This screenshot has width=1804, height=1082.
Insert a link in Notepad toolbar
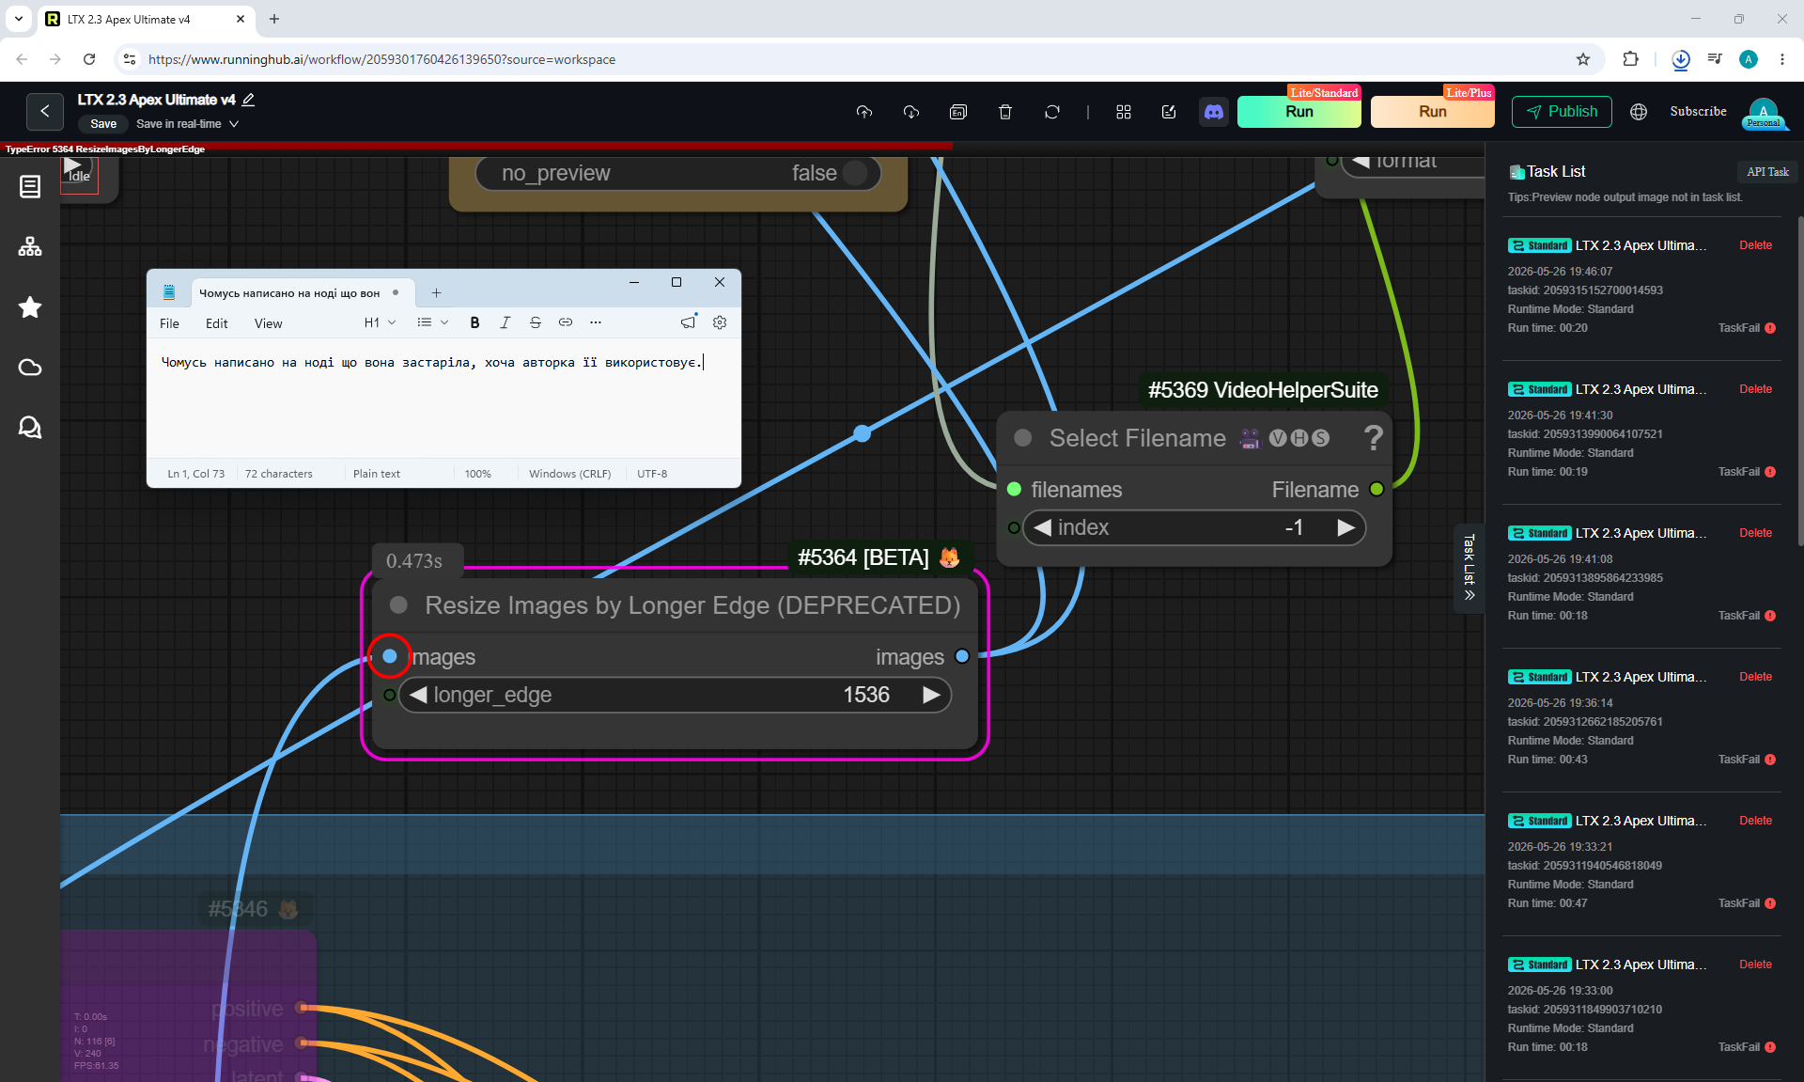[x=566, y=322]
